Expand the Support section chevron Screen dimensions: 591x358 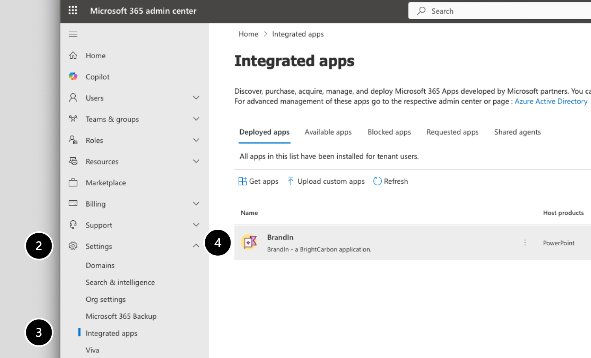pyautogui.click(x=196, y=225)
